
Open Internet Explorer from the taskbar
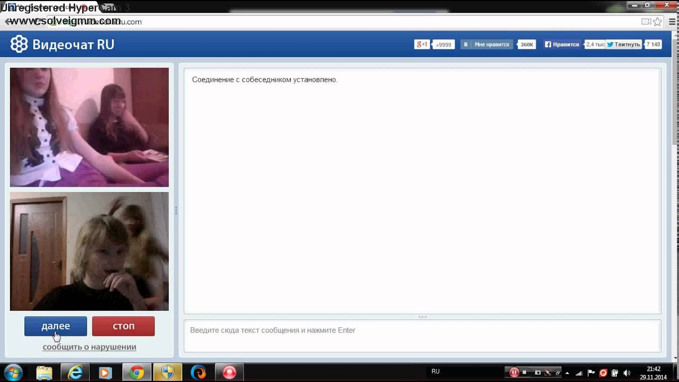pyautogui.click(x=75, y=372)
